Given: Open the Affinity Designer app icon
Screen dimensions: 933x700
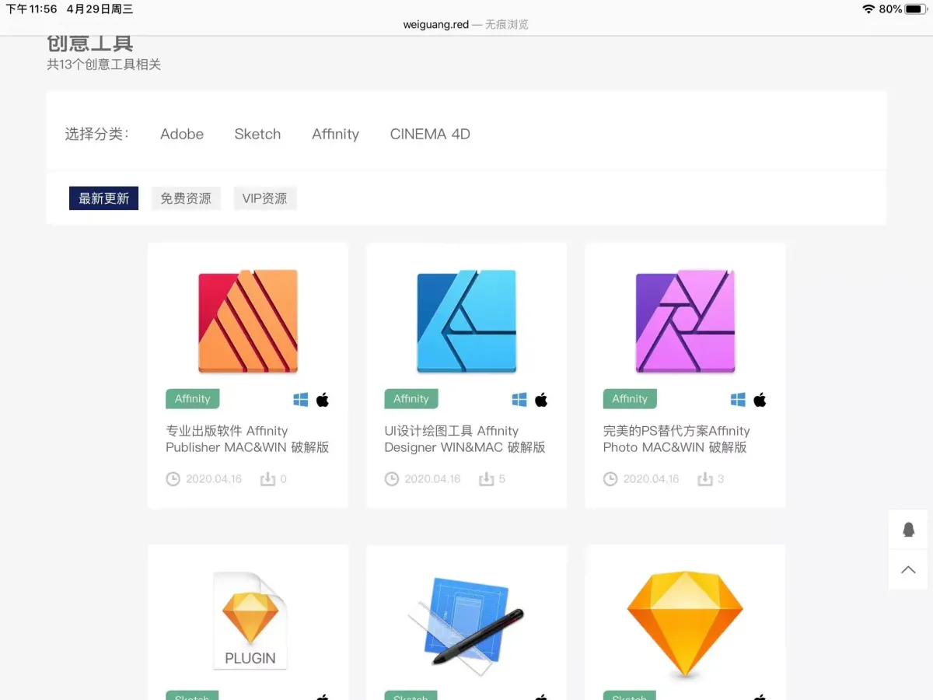Looking at the screenshot, I should pyautogui.click(x=466, y=320).
